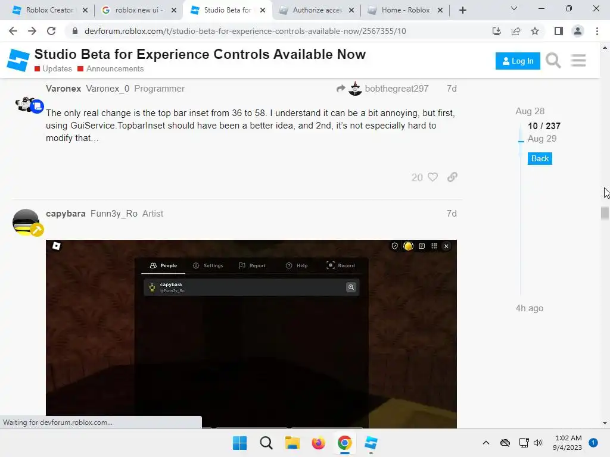Open Roblox Studio from taskbar
Viewport: 610px width, 457px height.
click(x=371, y=443)
